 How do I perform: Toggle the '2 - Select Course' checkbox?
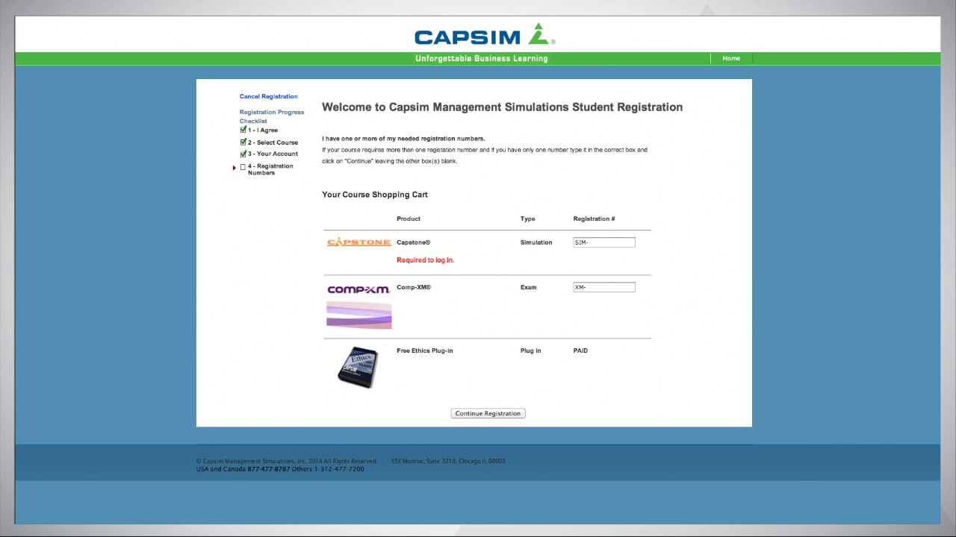243,142
